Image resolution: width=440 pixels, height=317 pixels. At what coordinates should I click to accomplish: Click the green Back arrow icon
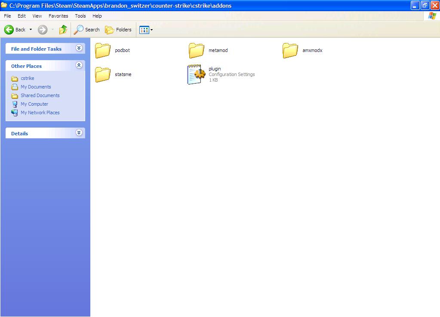(9, 30)
